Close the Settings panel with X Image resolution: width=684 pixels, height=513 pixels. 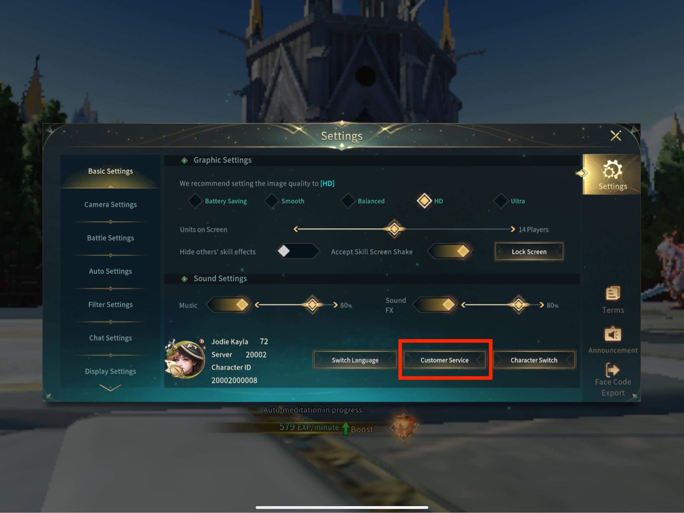616,136
